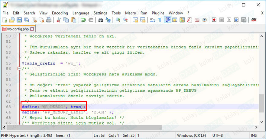Click UTF-8 encoding in the status bar
This screenshot has height=139, width=266.
click(x=217, y=135)
